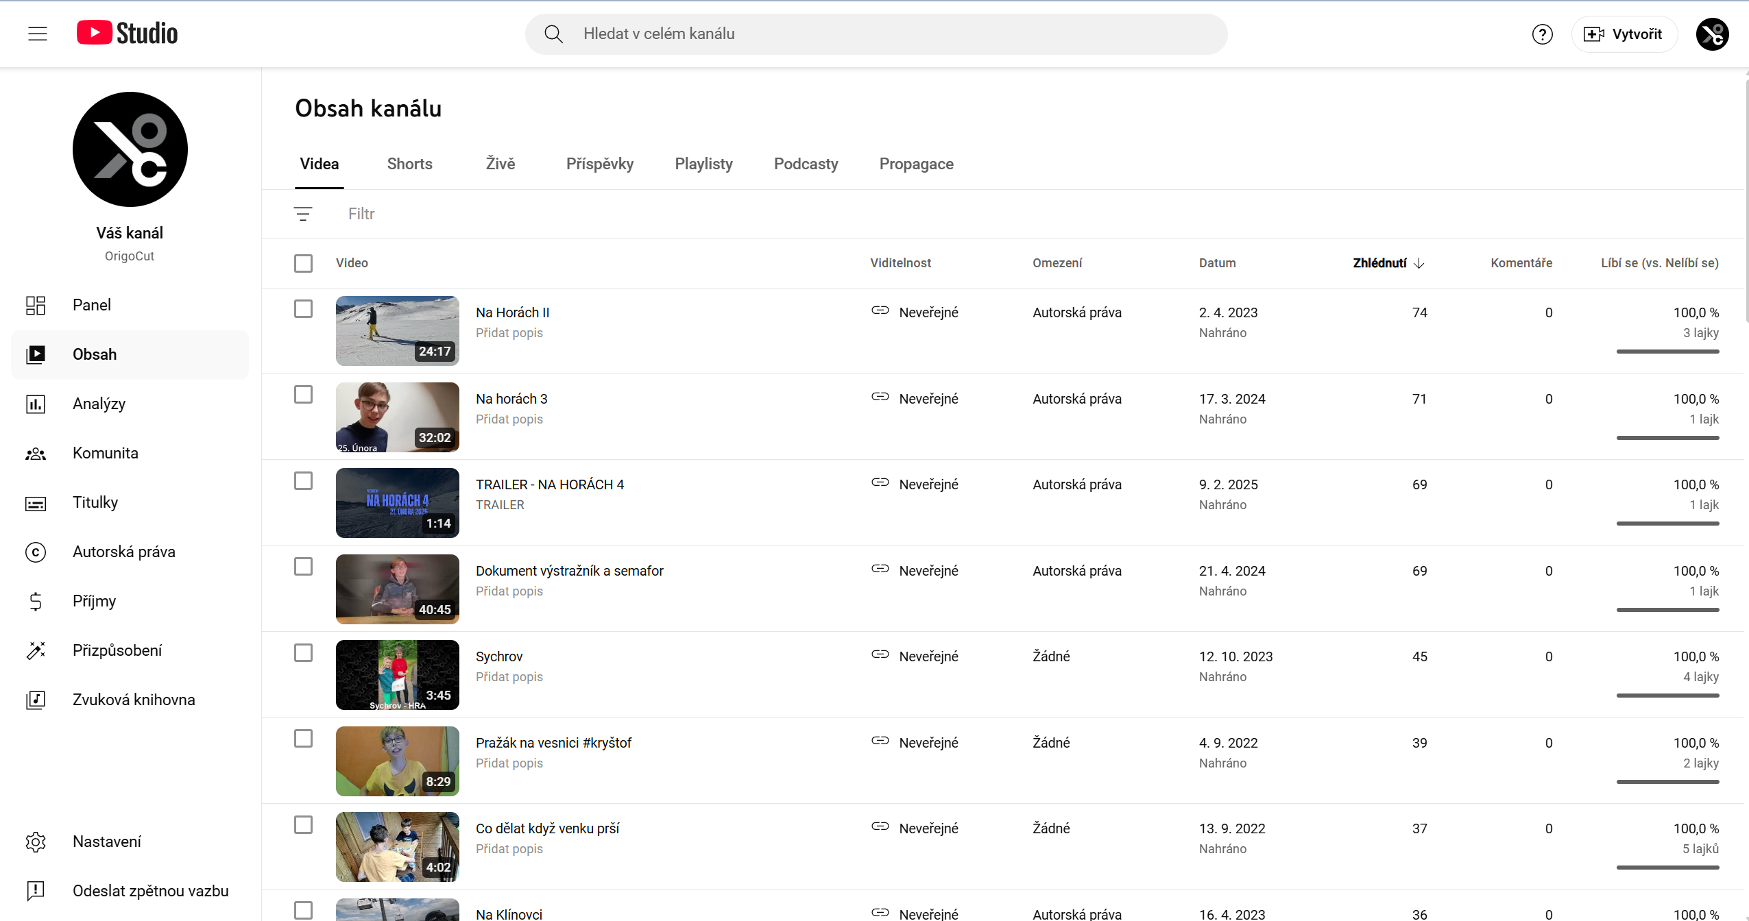Switch to the Shorts tab

[409, 164]
